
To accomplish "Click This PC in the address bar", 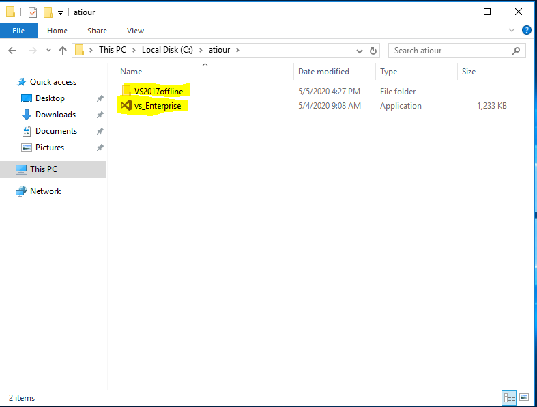I will (113, 50).
